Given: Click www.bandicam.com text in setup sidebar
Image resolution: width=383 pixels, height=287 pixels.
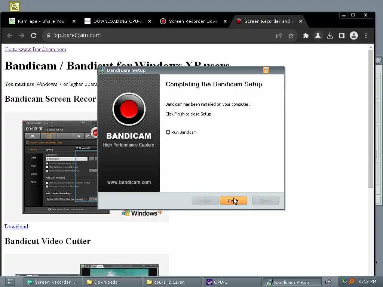Looking at the screenshot, I should point(129,182).
